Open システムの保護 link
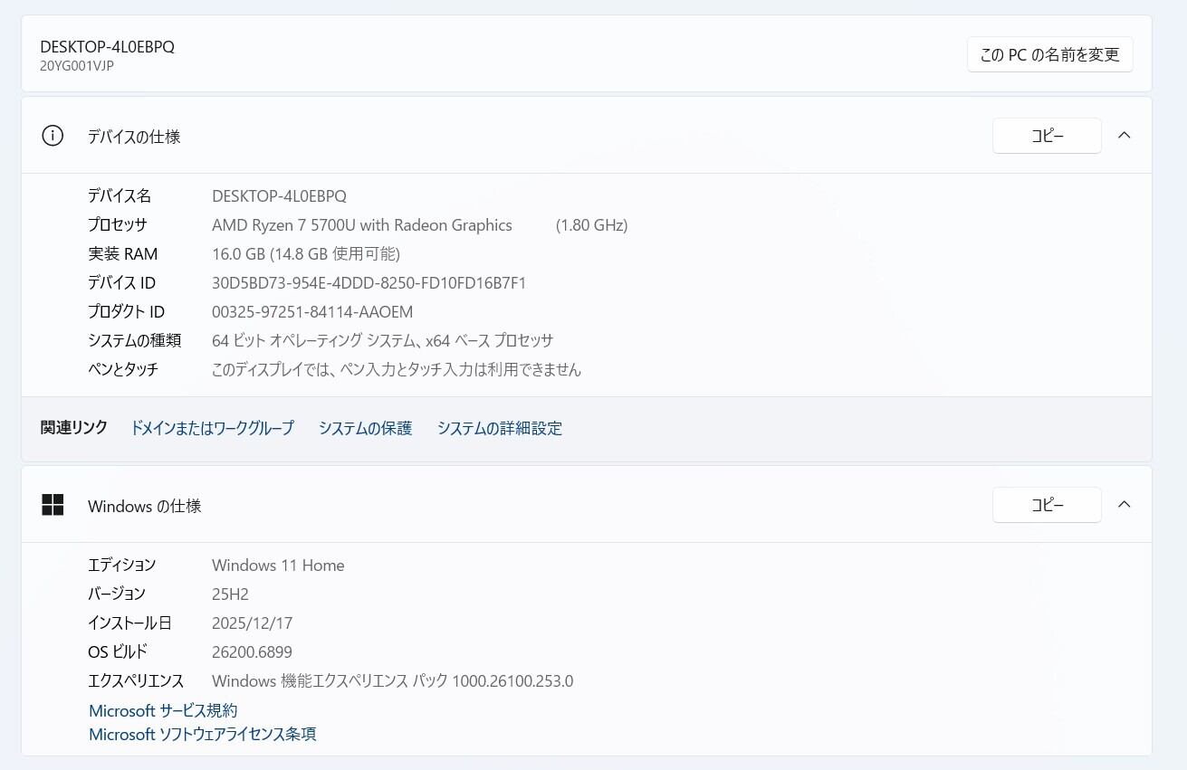 coord(366,428)
